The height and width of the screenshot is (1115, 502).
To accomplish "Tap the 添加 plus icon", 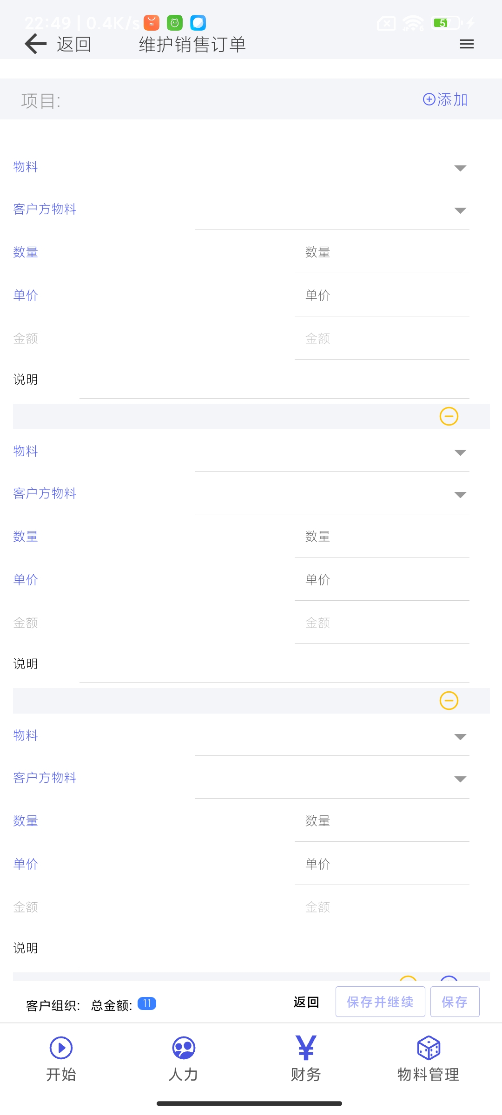I will pyautogui.click(x=445, y=99).
